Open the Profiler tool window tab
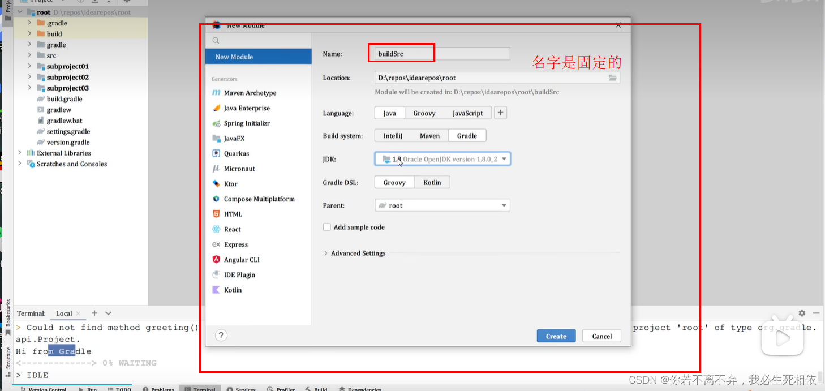Image resolution: width=825 pixels, height=391 pixels. (281, 389)
